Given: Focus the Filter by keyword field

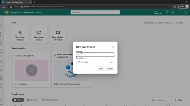Looking at the screenshot, I should pyautogui.click(x=159, y=100).
